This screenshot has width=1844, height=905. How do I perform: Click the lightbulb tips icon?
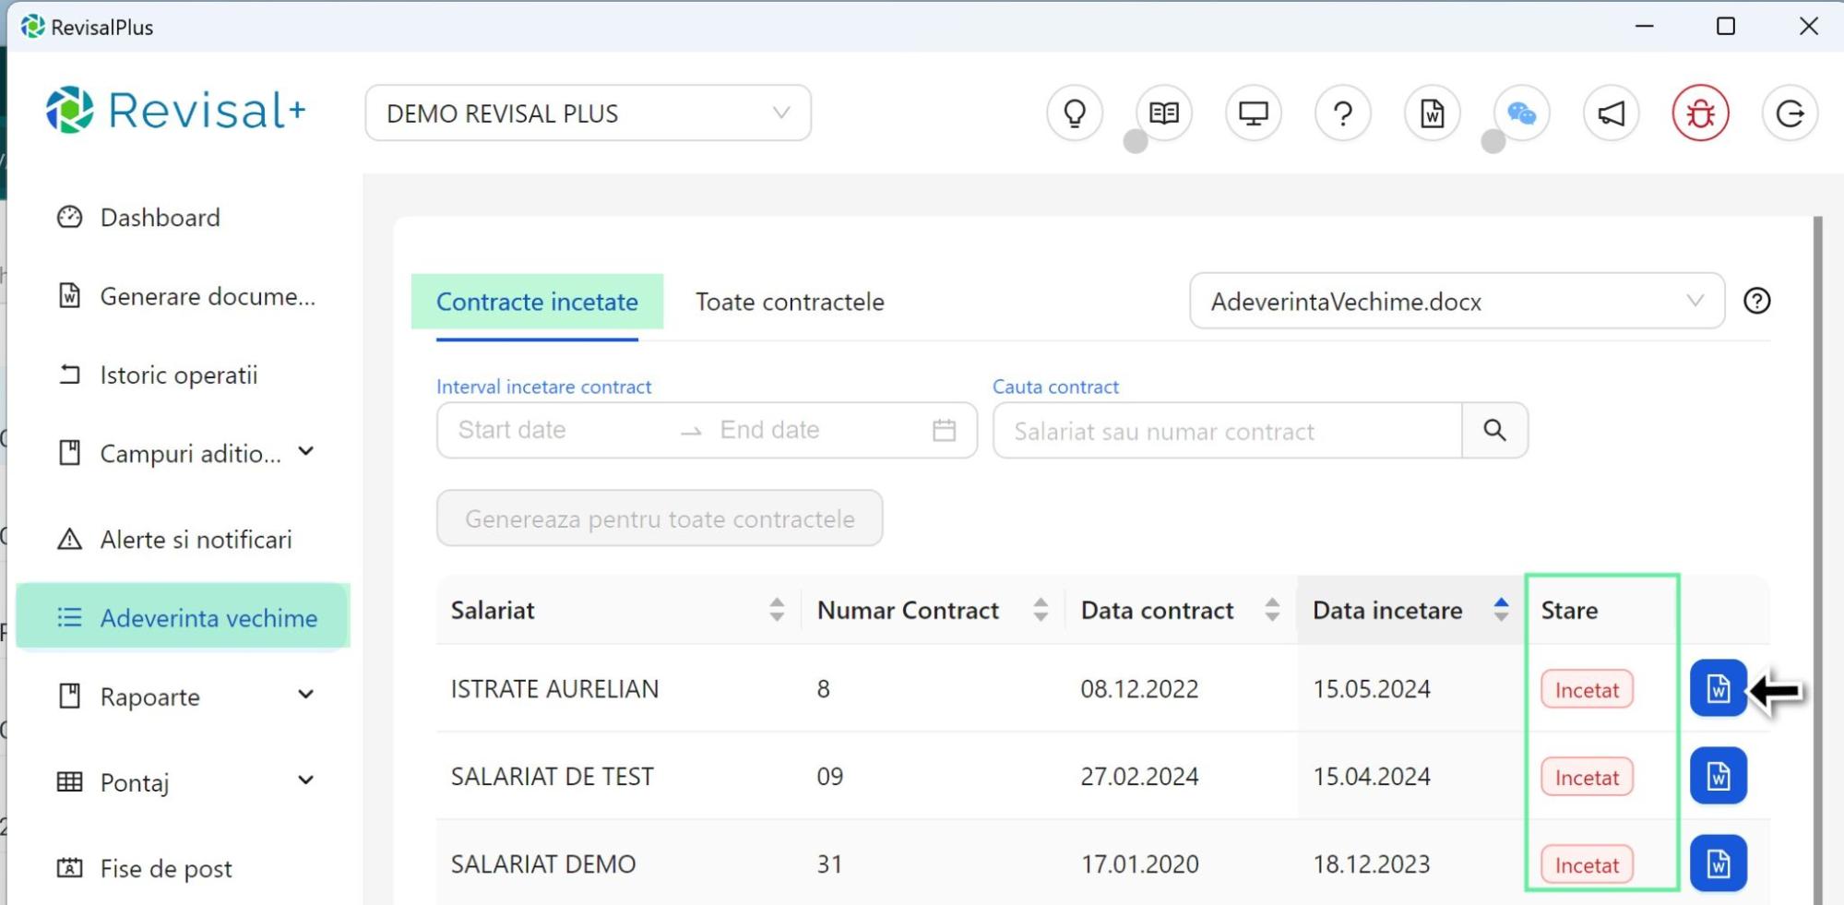(x=1075, y=113)
